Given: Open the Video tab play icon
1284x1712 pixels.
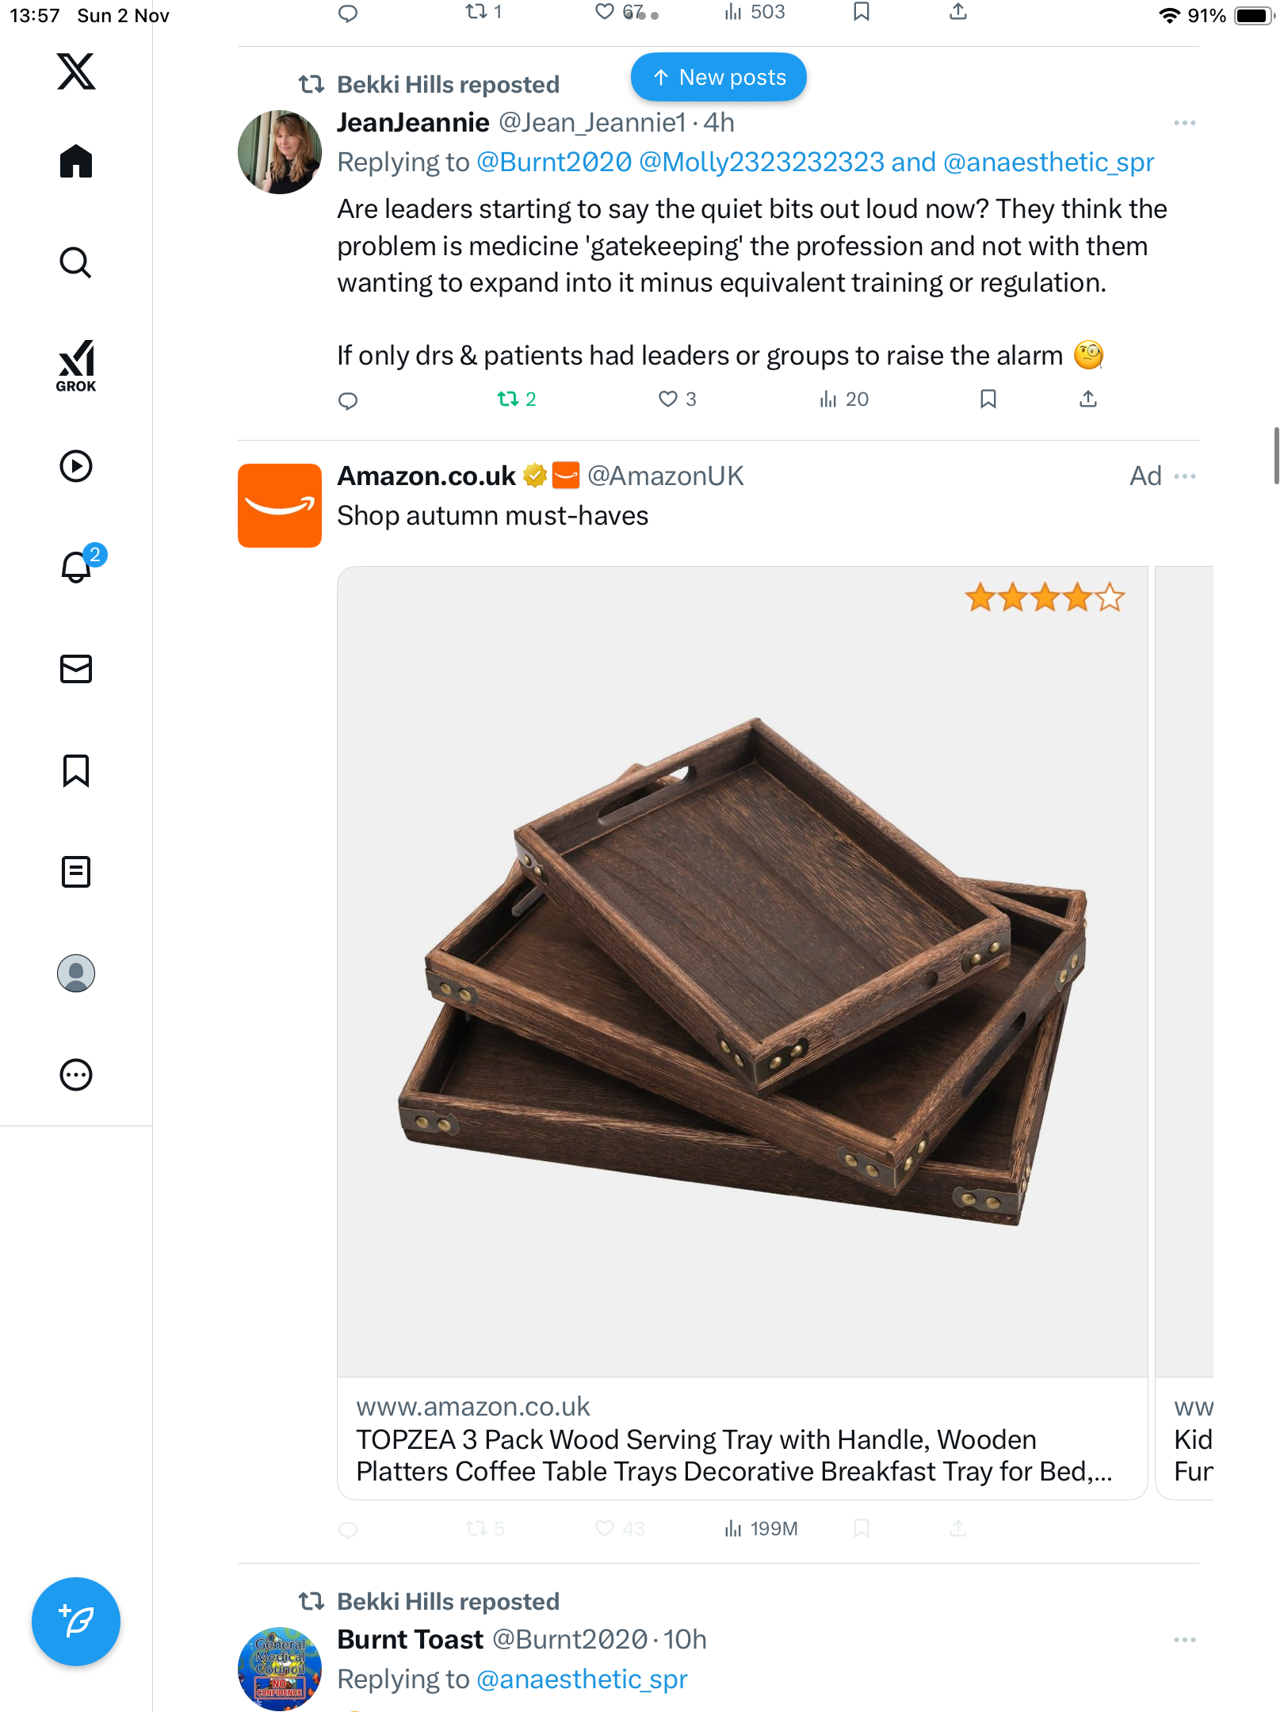Looking at the screenshot, I should point(76,466).
